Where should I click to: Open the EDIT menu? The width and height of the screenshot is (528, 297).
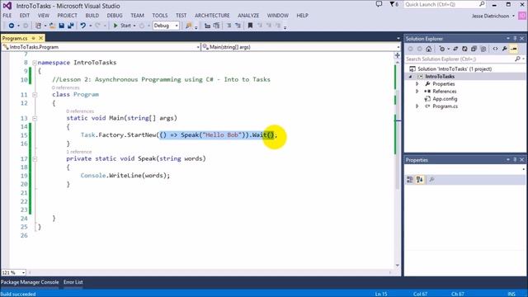pos(24,16)
